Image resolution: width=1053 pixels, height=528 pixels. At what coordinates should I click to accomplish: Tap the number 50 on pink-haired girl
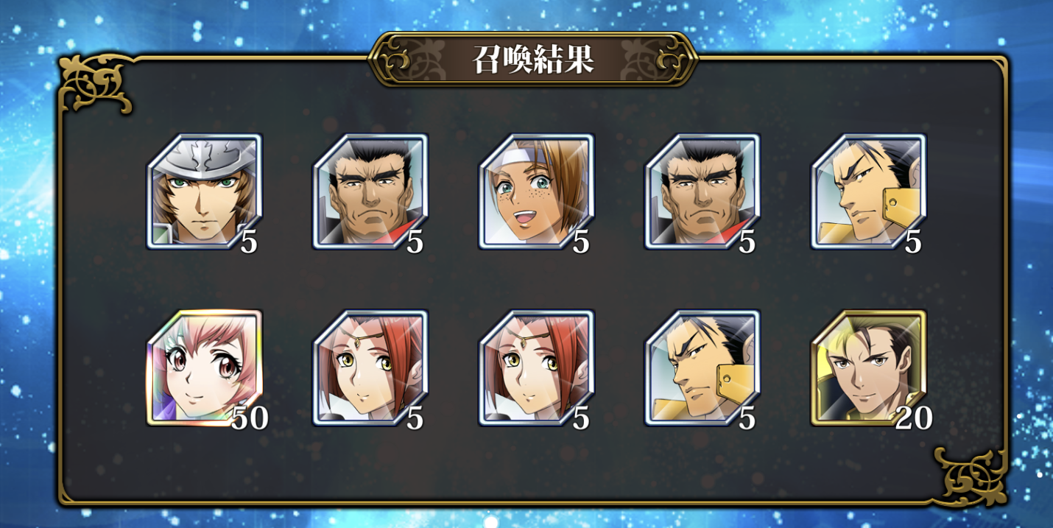(x=250, y=418)
